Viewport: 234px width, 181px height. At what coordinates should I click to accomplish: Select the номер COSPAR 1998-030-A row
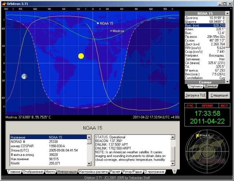(x=48, y=146)
